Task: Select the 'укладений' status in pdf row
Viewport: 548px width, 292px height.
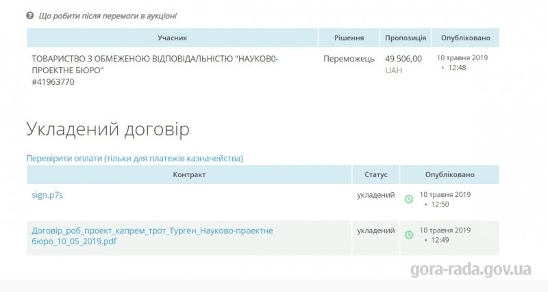Action: click(375, 230)
